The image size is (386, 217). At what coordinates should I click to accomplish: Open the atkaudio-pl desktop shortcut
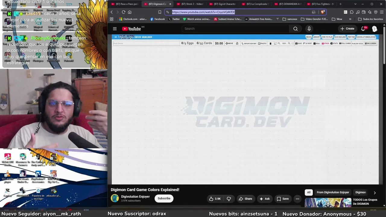click(53, 192)
